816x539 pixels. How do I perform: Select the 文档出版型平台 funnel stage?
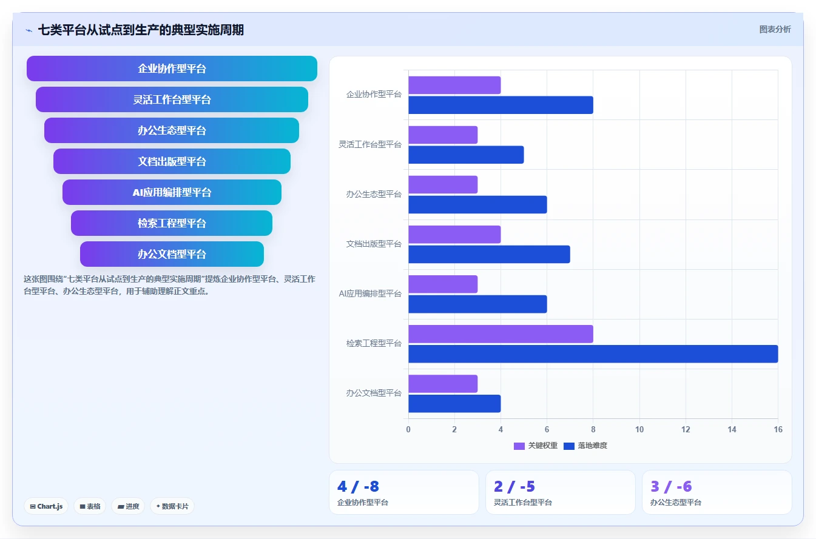(172, 161)
